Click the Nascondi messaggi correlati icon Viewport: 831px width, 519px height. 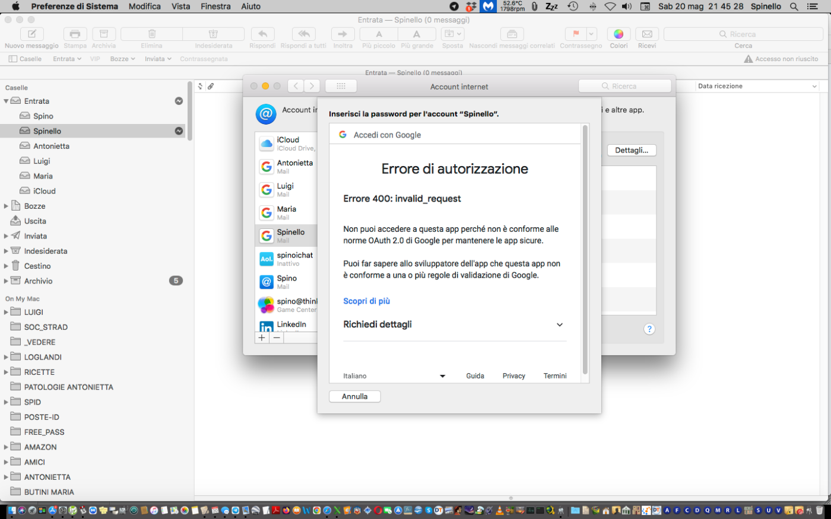coord(512,34)
